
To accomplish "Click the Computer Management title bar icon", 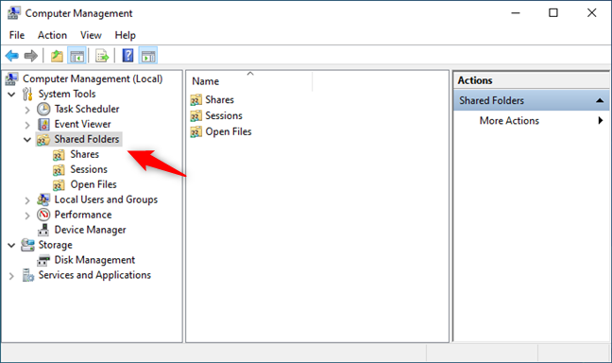I will (x=13, y=13).
